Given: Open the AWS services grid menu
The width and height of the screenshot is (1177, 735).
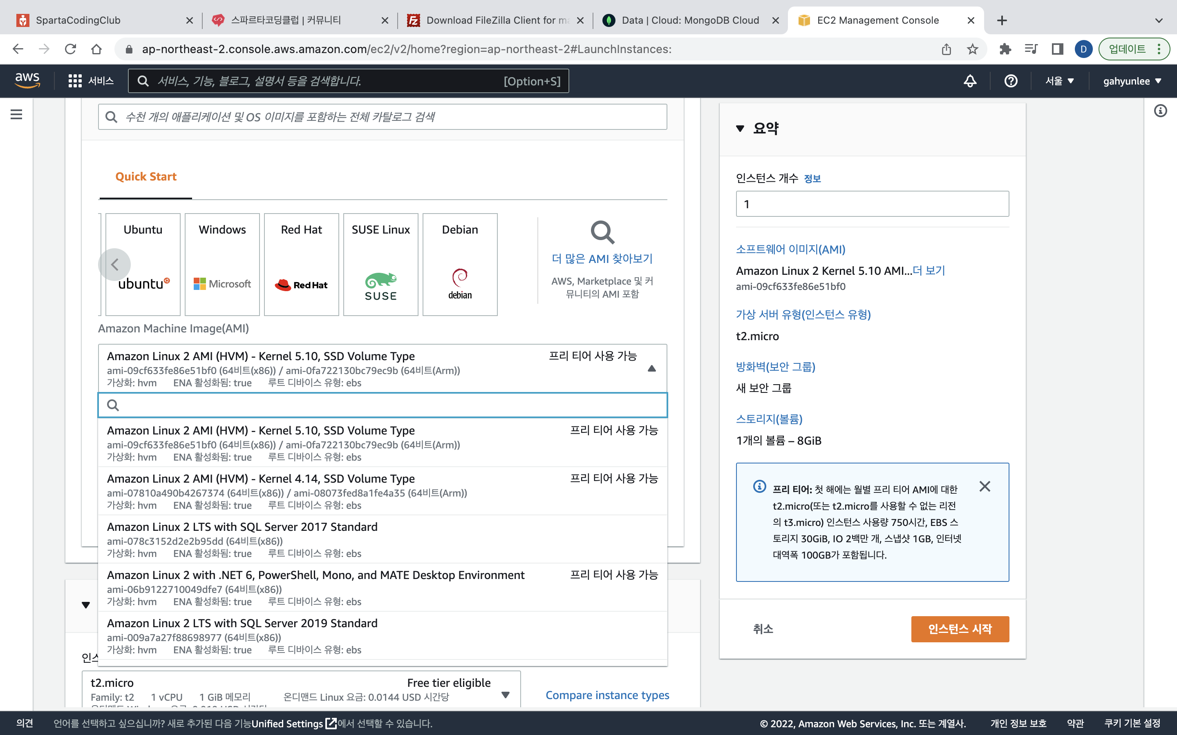Looking at the screenshot, I should (x=75, y=81).
